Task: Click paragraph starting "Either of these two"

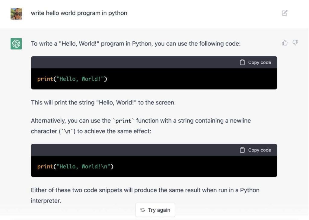Action: click(145, 190)
